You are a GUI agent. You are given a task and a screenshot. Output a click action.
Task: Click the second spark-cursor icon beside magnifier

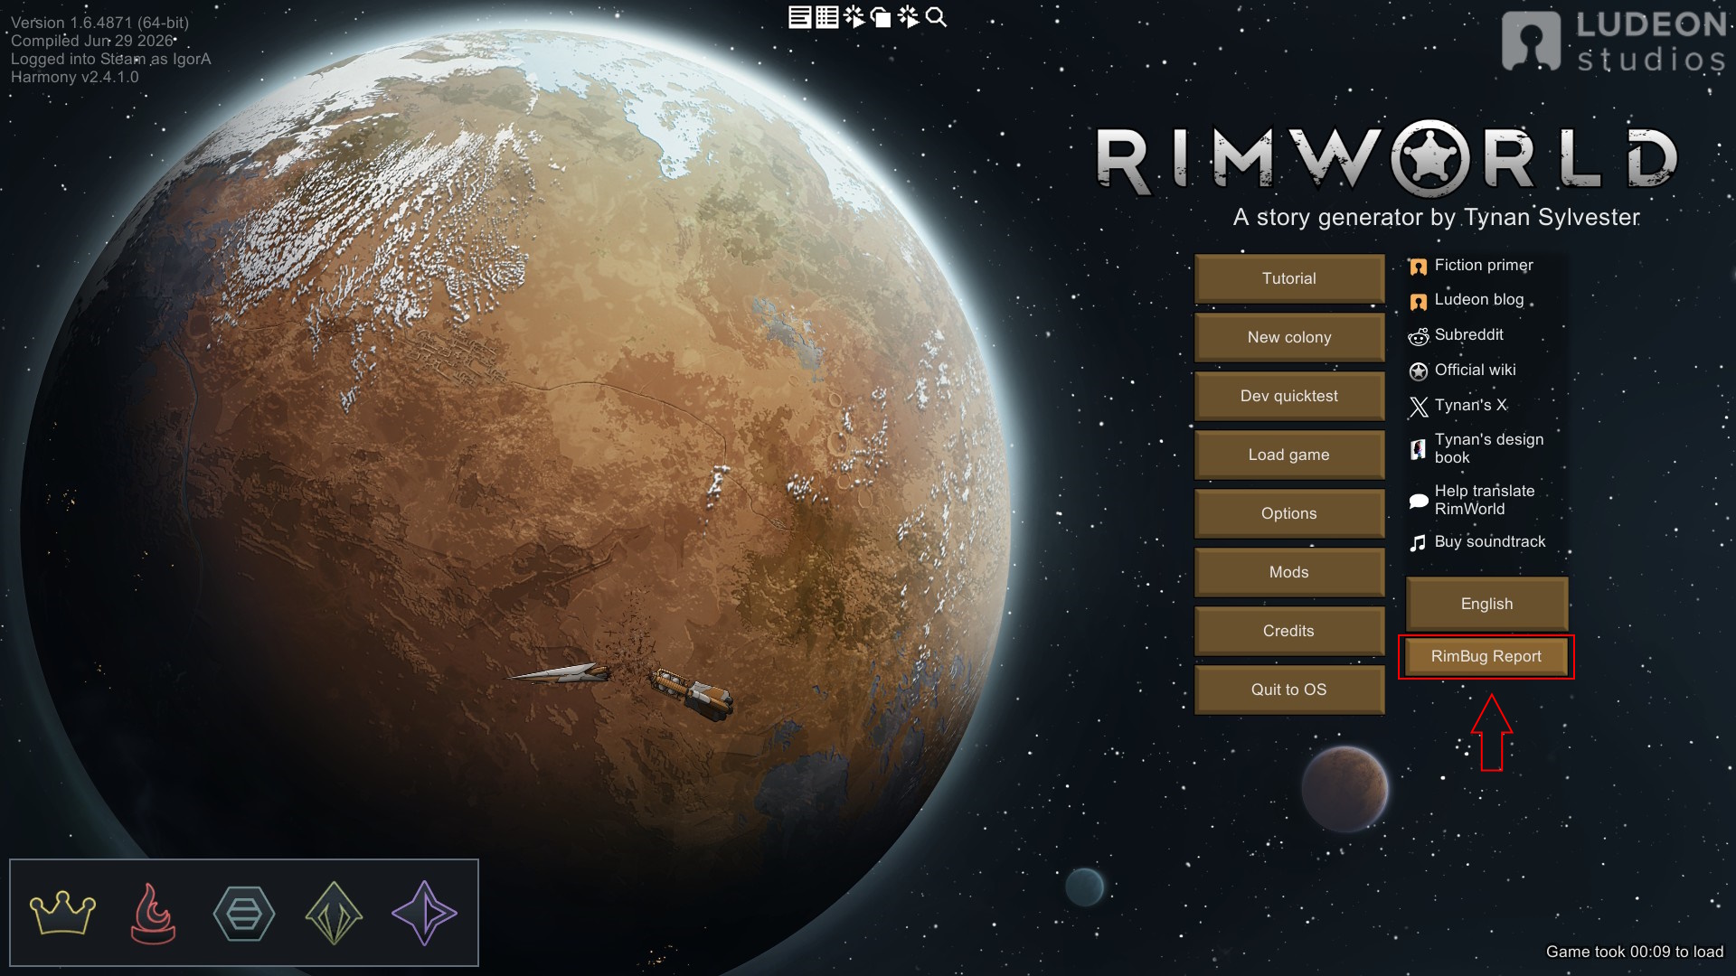click(909, 17)
